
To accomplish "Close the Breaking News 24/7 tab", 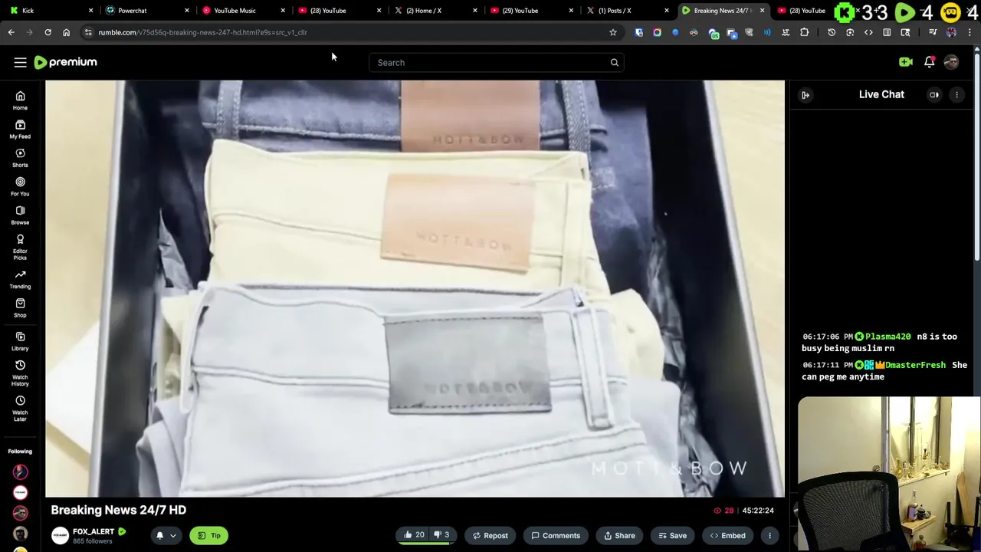I will click(762, 11).
